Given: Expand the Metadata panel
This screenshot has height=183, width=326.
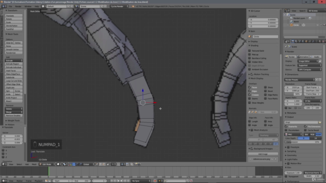Looking at the screenshot, I should (x=291, y=113).
